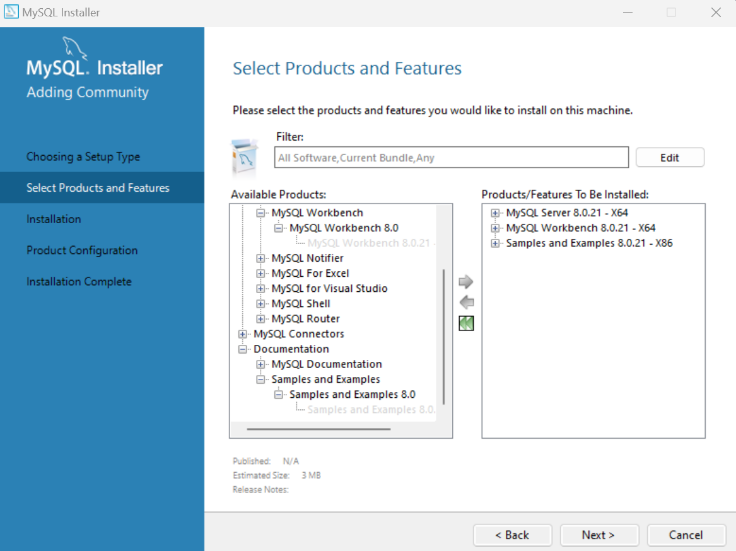Click the MySQL Installer title bar icon

point(11,12)
